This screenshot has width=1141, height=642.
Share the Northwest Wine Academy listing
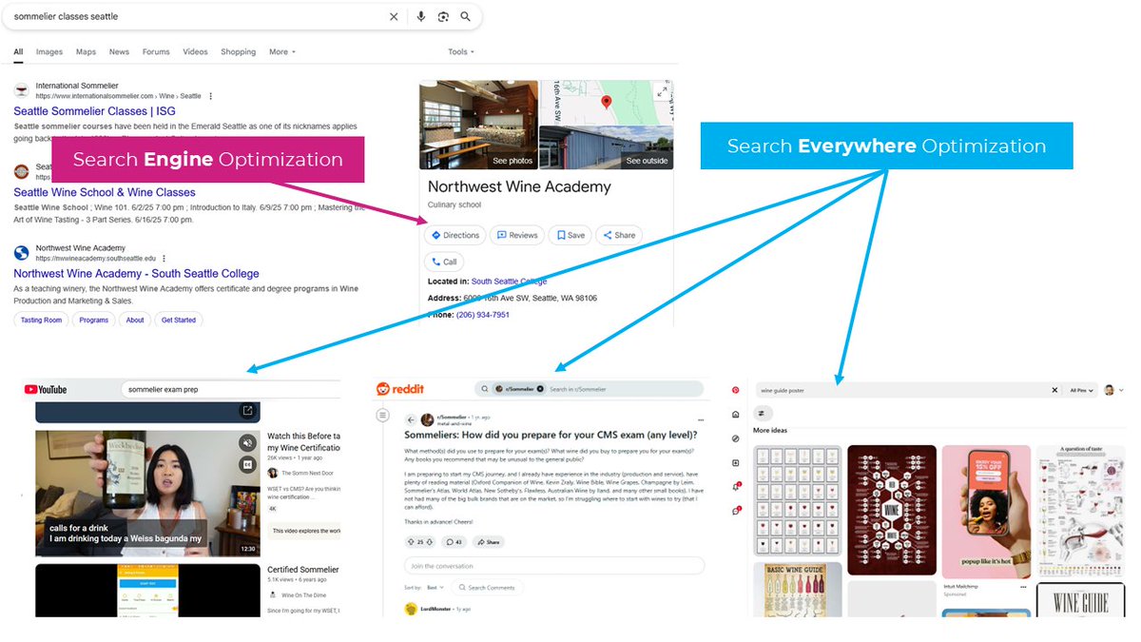tap(619, 235)
